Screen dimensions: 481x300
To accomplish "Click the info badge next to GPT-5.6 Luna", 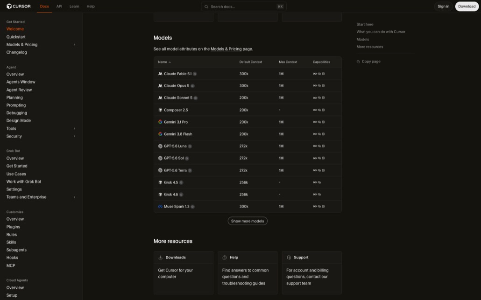I will point(190,146).
